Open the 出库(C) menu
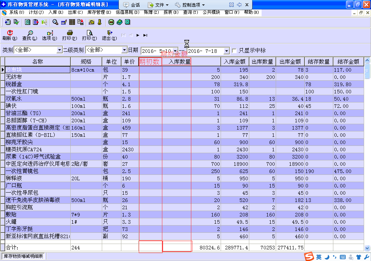 coord(75,12)
